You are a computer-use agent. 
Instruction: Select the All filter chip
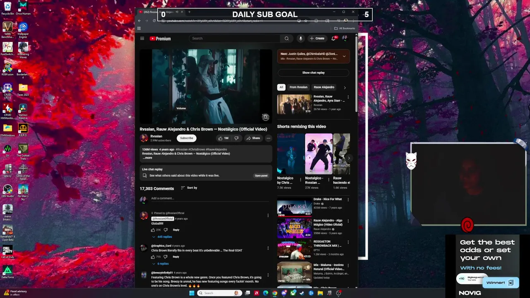point(281,87)
